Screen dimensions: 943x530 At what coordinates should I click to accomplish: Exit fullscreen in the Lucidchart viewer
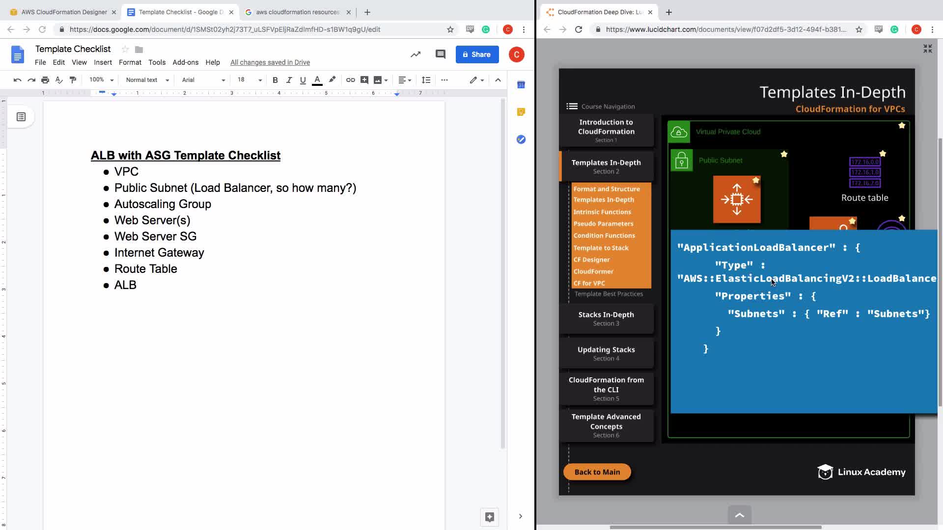(x=927, y=49)
